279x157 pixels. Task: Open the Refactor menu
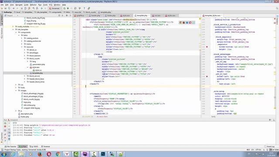tap(33, 5)
